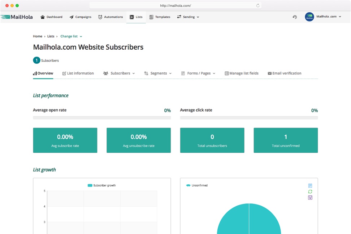
Task: Click the MailHola logo
Action: point(17,17)
